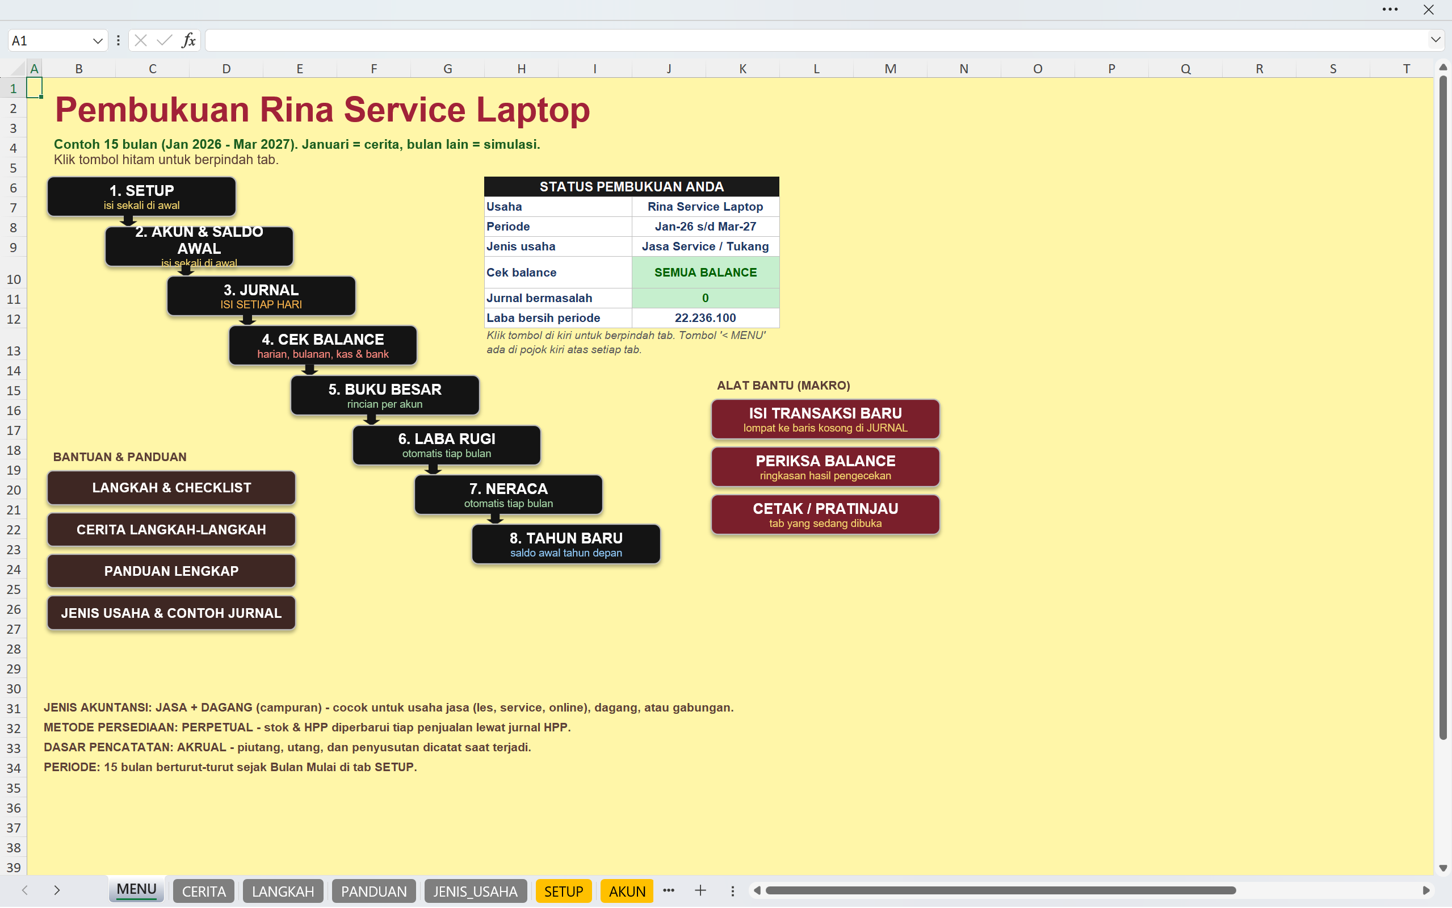Show hidden sheet tabs via ellipsis
The height and width of the screenshot is (908, 1452).
668,890
